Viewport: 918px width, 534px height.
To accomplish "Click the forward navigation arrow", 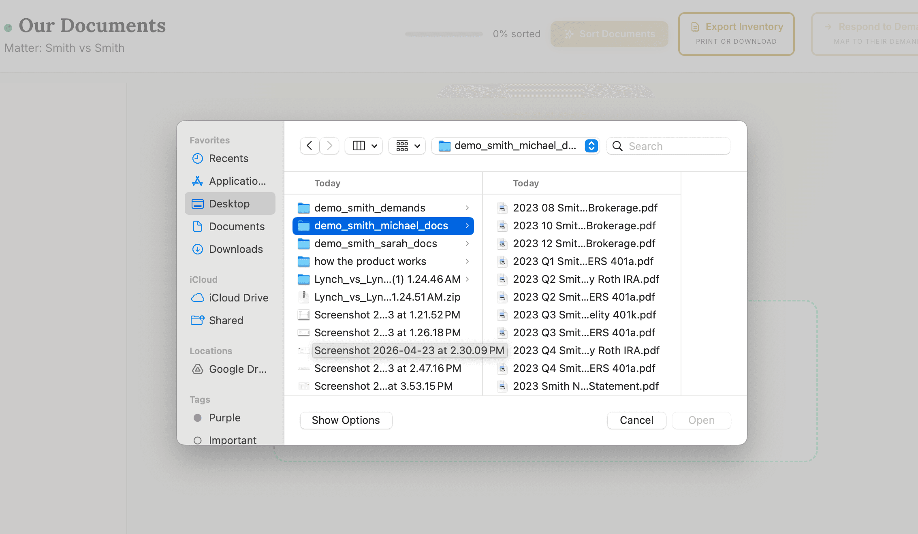I will [329, 146].
